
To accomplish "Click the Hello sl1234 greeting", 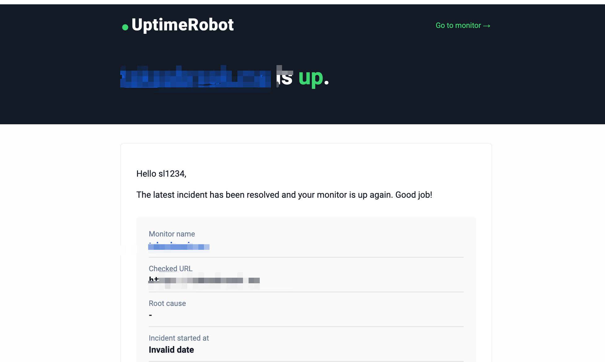I will (161, 174).
